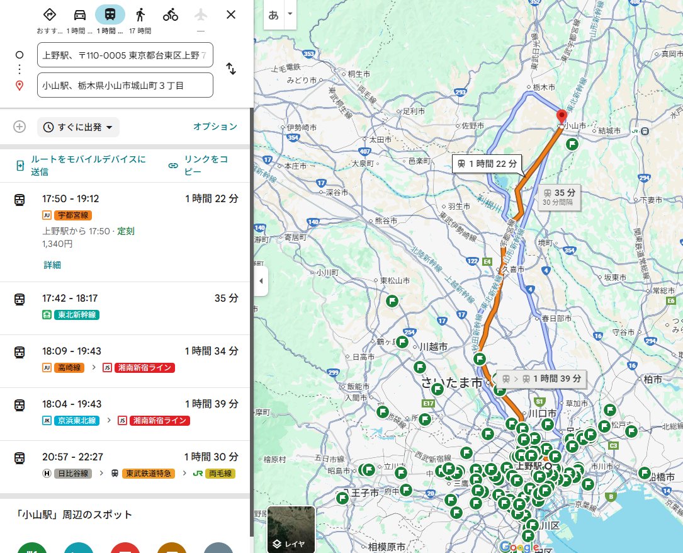Add a destination with plus icon
Screen dimensions: 683x553
(19, 127)
